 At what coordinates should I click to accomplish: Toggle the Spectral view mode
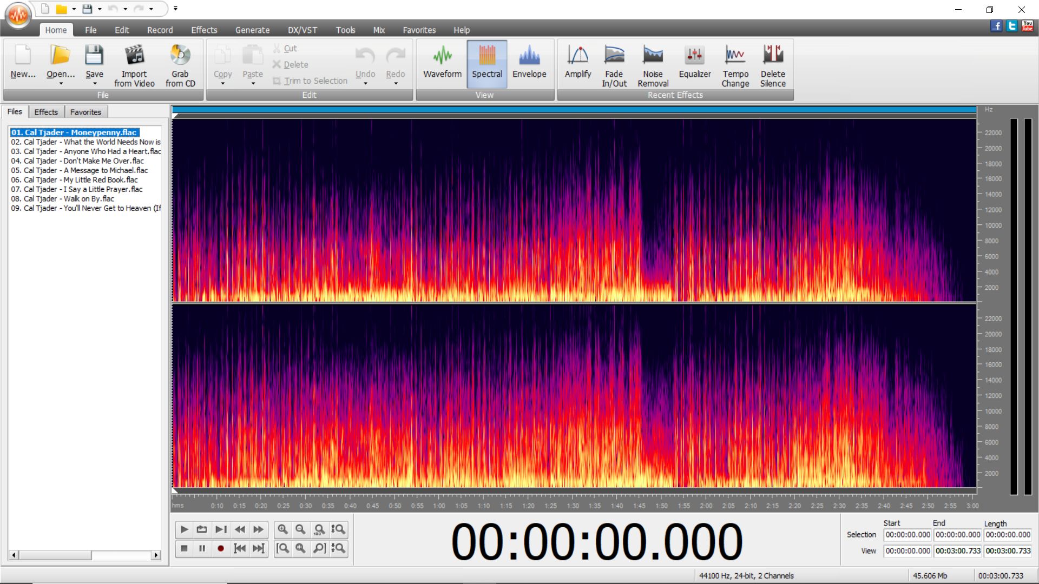click(x=487, y=64)
